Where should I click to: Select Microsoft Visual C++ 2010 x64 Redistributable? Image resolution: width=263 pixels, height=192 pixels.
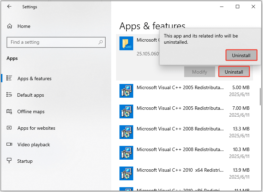[185, 173]
